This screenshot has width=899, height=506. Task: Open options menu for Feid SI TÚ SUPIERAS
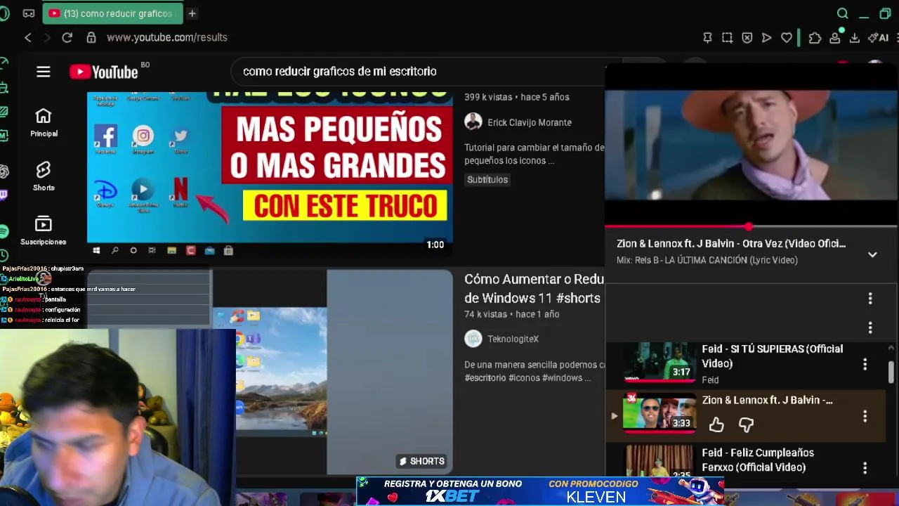coord(865,364)
